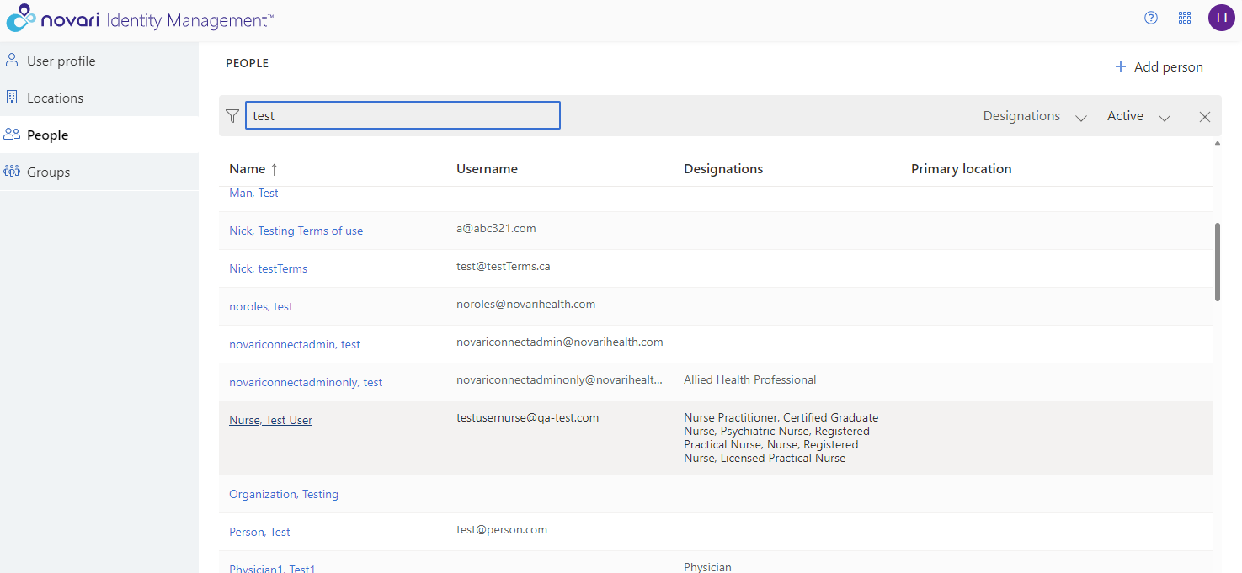Click the Designations column header
The width and height of the screenshot is (1242, 573).
click(x=723, y=169)
